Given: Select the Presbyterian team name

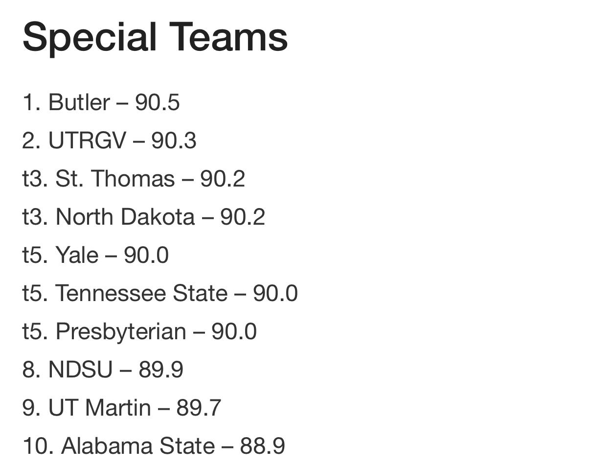Looking at the screenshot, I should (x=120, y=331).
